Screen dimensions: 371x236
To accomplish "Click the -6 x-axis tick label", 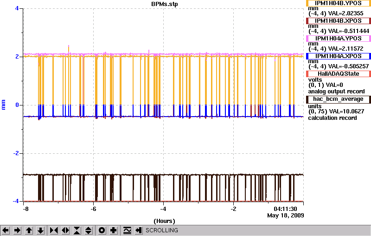I will point(94,209).
